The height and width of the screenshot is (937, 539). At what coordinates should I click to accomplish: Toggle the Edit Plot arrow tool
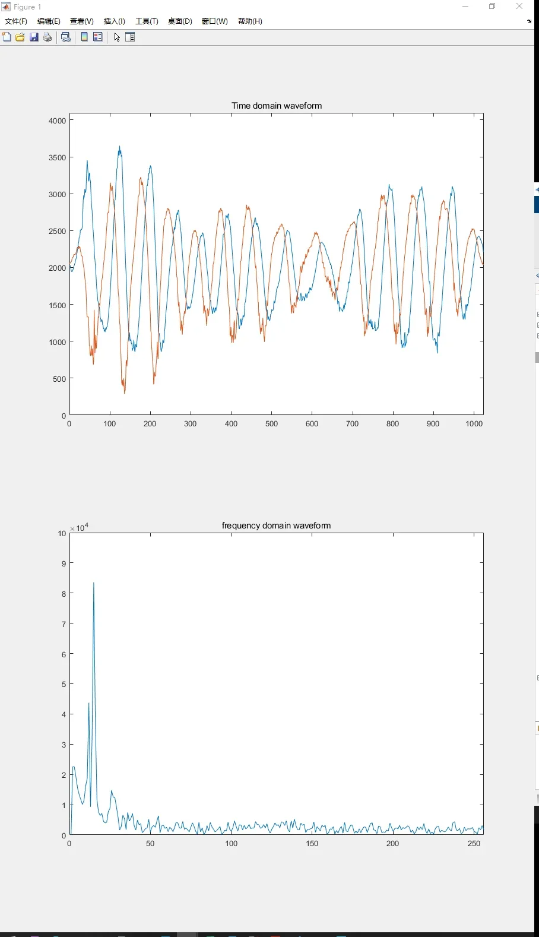[117, 37]
